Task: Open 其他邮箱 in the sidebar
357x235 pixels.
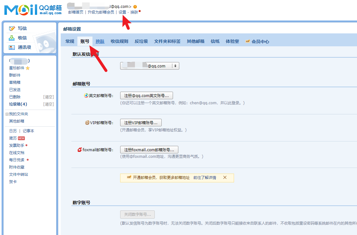Action: [17, 121]
